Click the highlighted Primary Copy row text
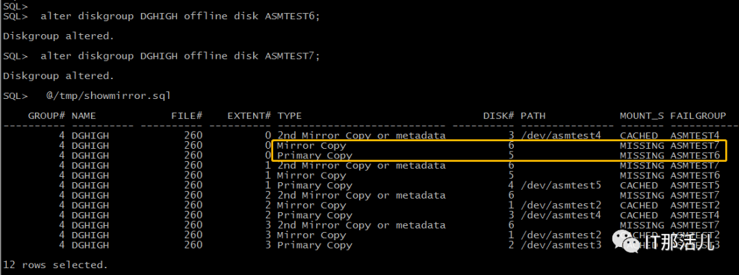Screen dimensions: 739x275 tap(314, 156)
